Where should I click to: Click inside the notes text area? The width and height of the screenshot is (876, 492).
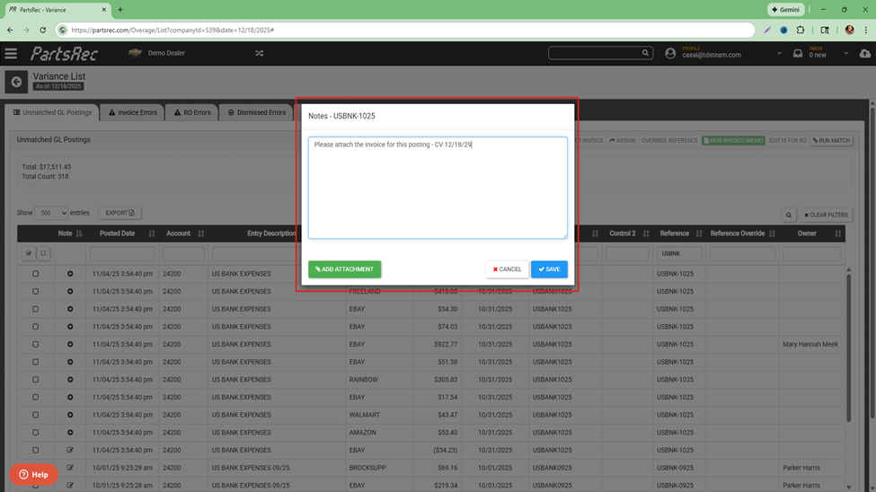click(438, 188)
